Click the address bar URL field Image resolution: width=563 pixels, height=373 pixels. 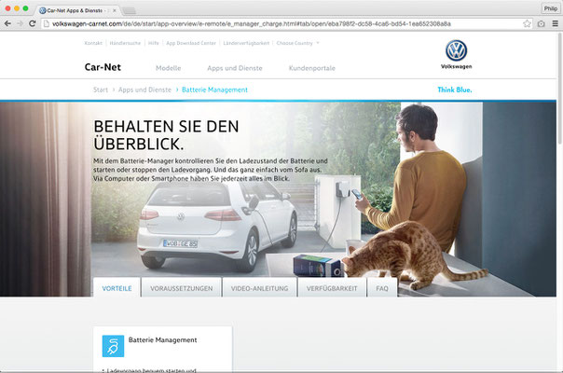click(x=281, y=23)
